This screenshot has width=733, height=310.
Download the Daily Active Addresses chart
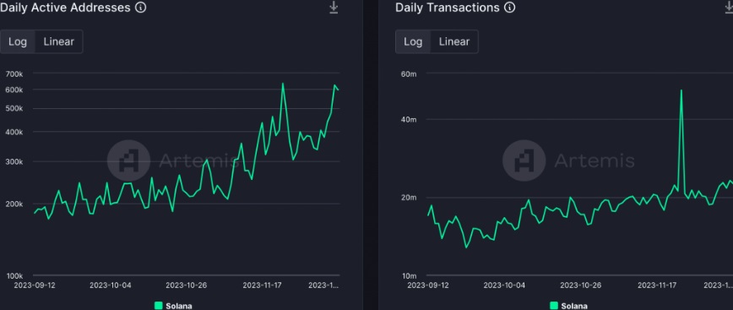click(334, 8)
